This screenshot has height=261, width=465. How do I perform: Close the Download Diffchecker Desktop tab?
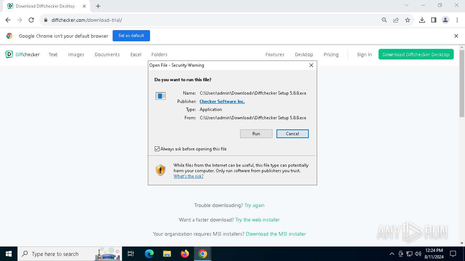(x=84, y=6)
